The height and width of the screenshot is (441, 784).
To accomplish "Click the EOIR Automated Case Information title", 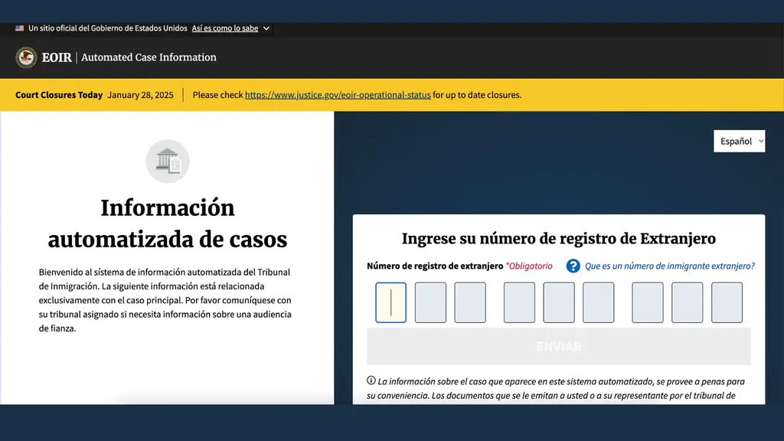I will [129, 57].
